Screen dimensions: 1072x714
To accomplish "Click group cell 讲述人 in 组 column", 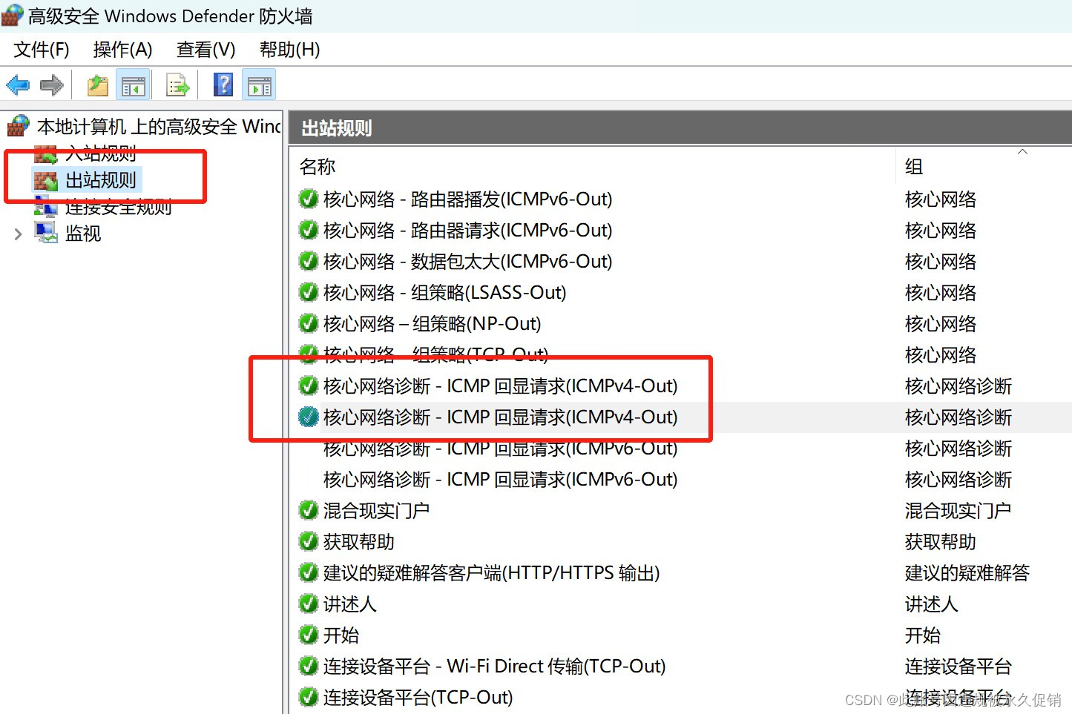I will (x=931, y=604).
